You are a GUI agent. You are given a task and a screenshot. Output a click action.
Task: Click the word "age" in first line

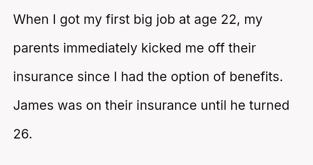tap(205, 20)
